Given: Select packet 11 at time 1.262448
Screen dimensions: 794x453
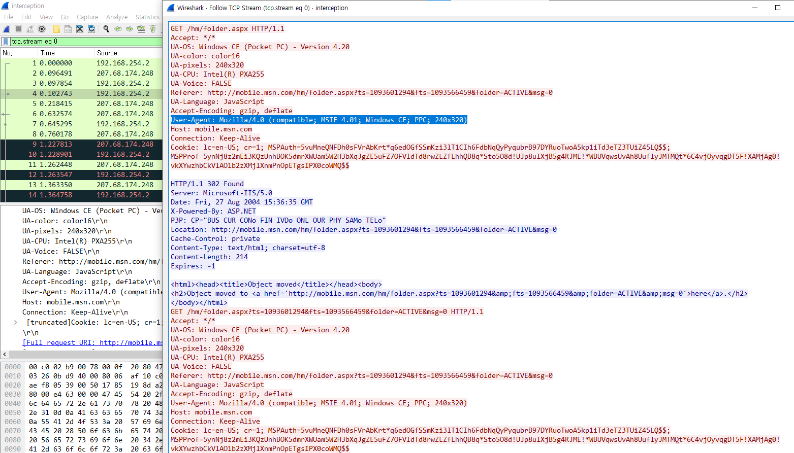Looking at the screenshot, I should pos(81,164).
